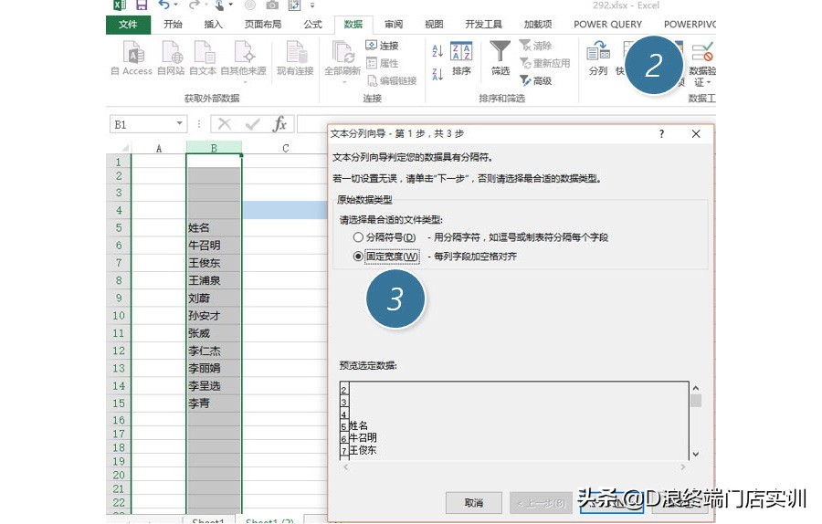The width and height of the screenshot is (822, 524).
Task: Open Connections (连接) in ribbon
Action: (382, 46)
